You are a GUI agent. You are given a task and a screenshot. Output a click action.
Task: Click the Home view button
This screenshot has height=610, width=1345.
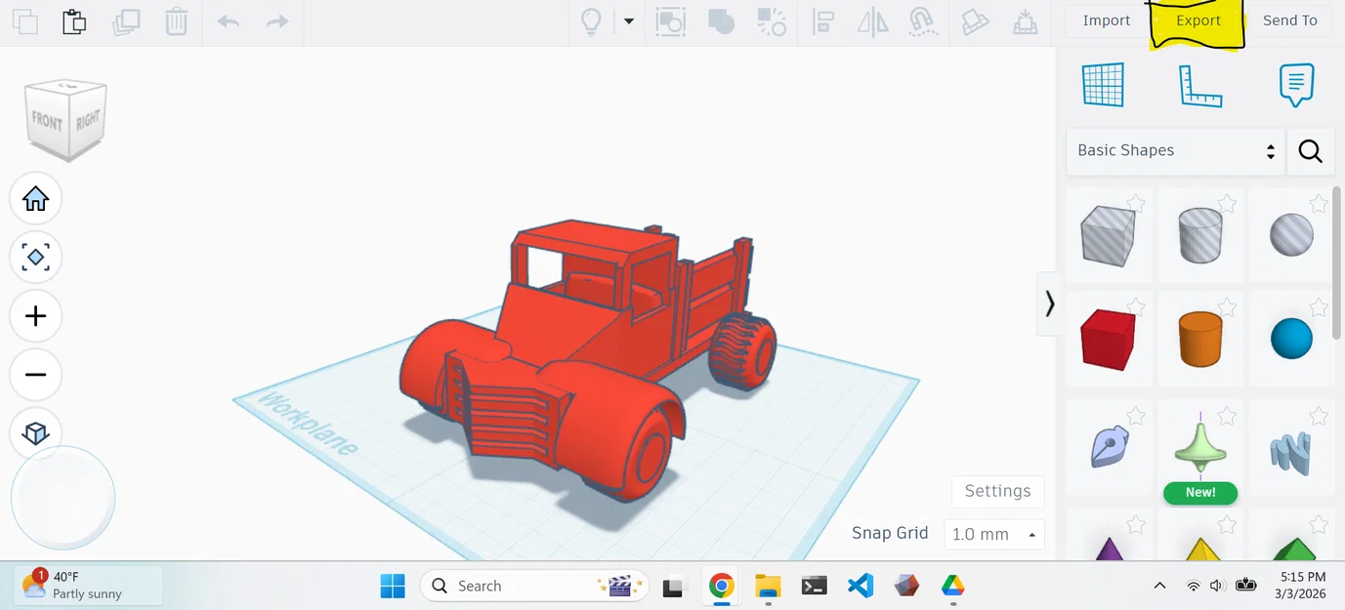36,199
